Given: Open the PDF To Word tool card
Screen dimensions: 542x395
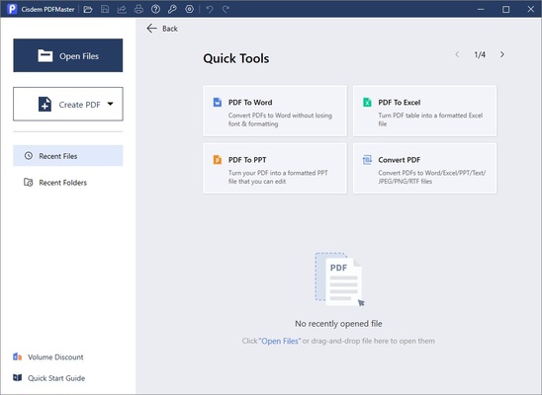Looking at the screenshot, I should pos(275,111).
